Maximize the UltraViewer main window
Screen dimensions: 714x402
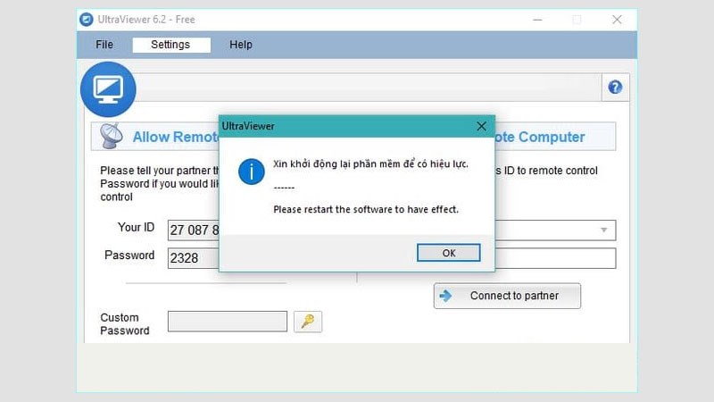click(x=577, y=19)
